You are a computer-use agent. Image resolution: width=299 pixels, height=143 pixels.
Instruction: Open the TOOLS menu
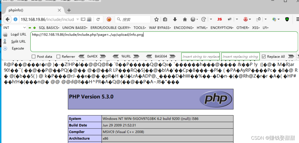click(x=140, y=28)
